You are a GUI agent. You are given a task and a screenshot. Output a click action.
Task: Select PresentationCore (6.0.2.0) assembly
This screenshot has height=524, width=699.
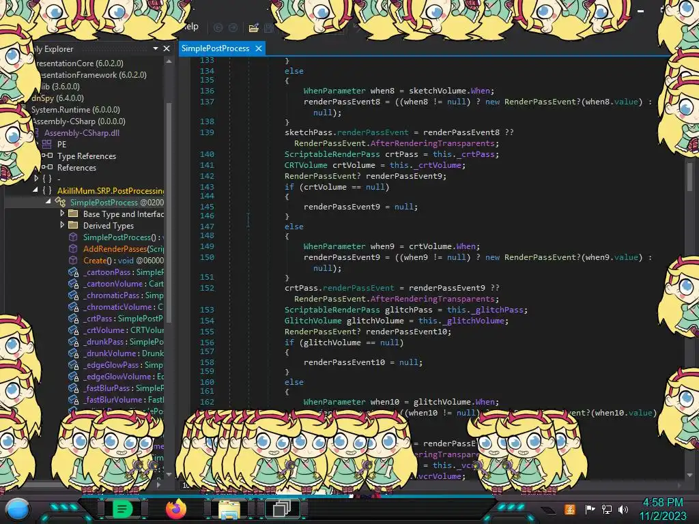coord(79,63)
